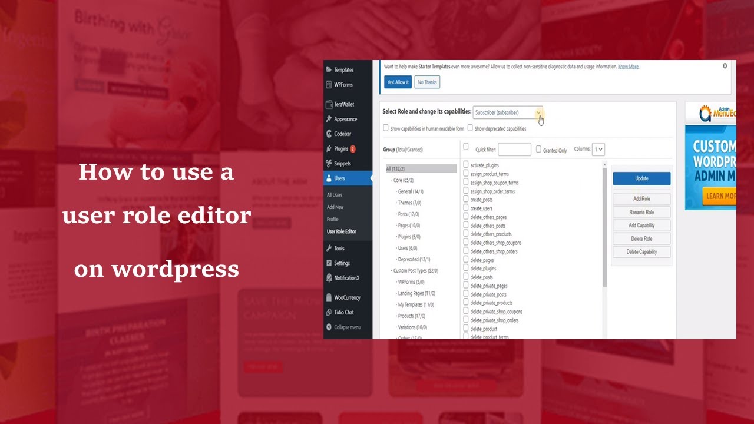
Task: Go to Profile submenu item
Action: coord(333,219)
